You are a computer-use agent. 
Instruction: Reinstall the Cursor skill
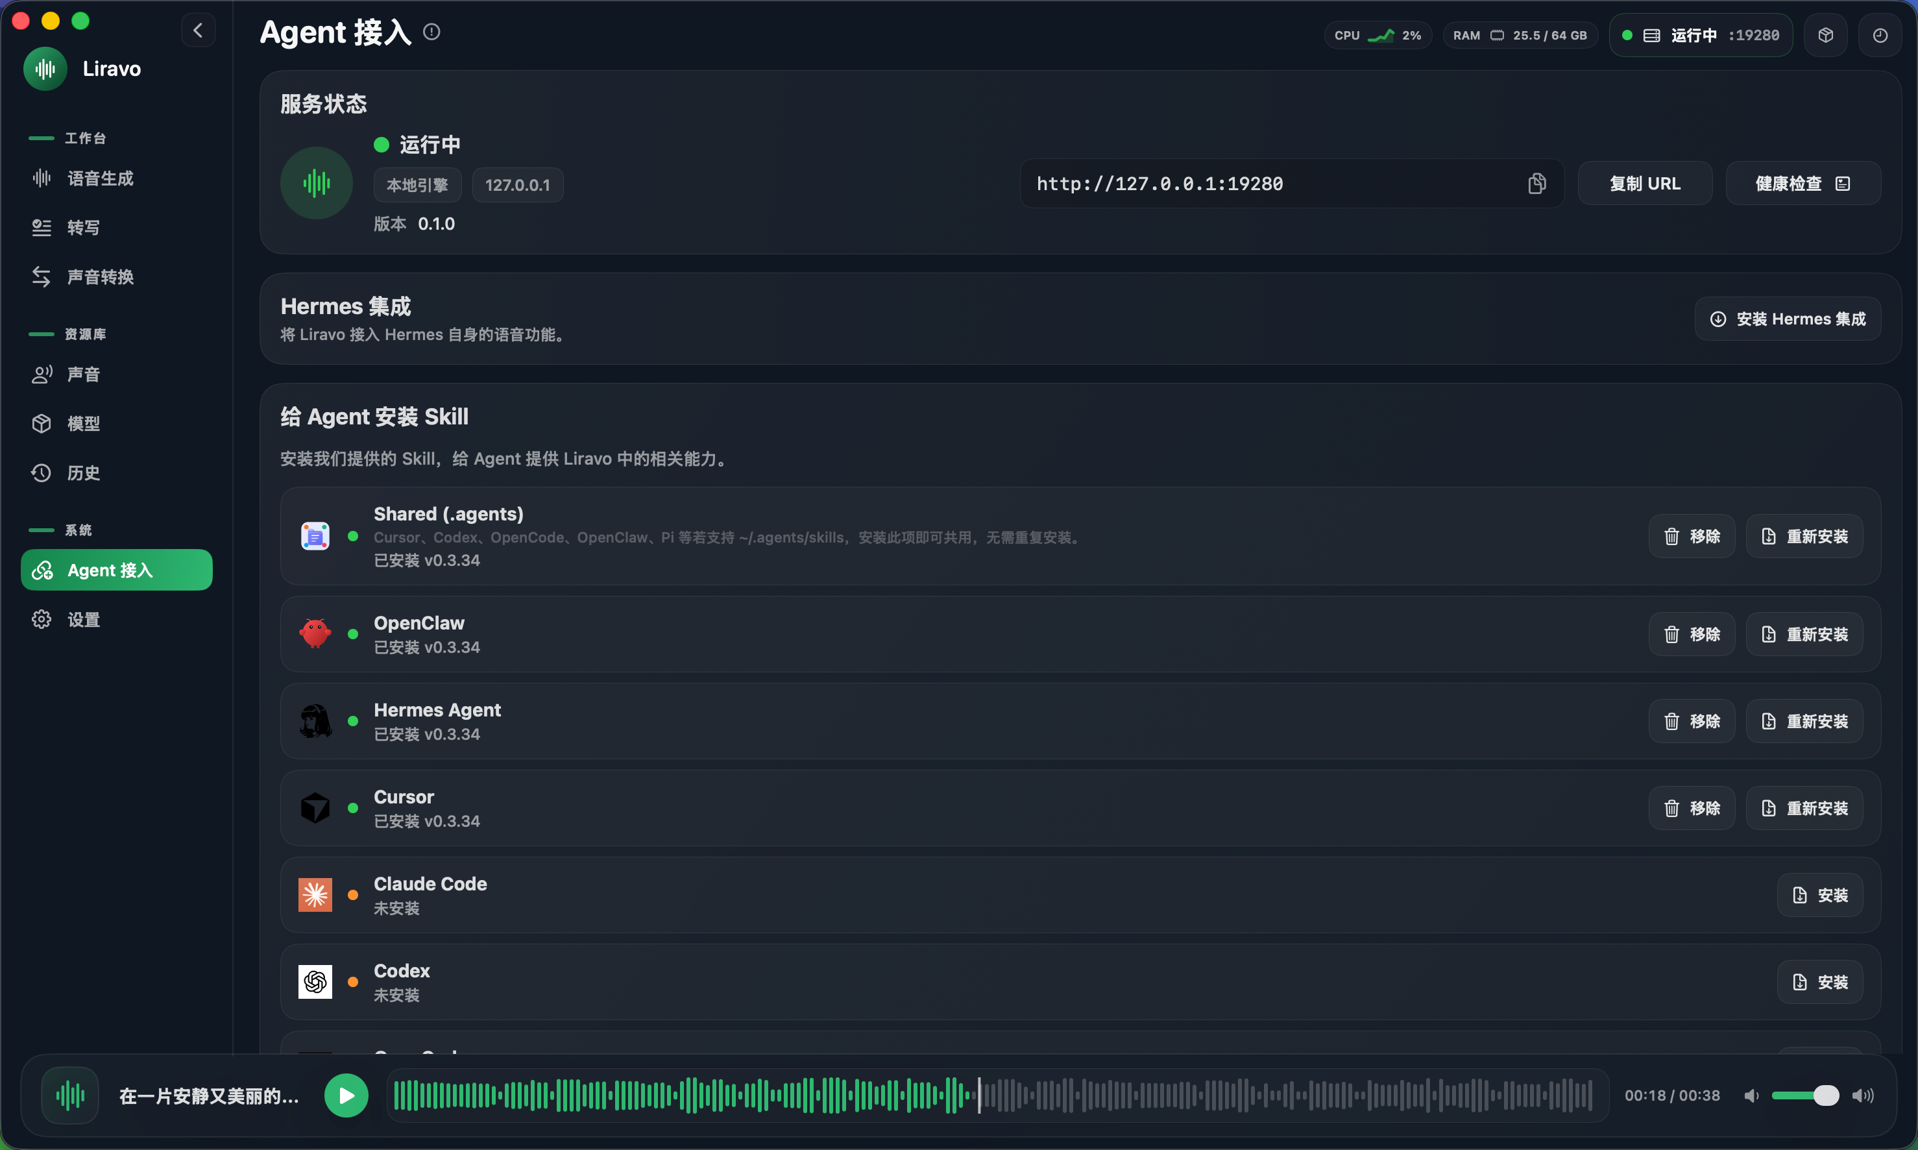pos(1803,808)
